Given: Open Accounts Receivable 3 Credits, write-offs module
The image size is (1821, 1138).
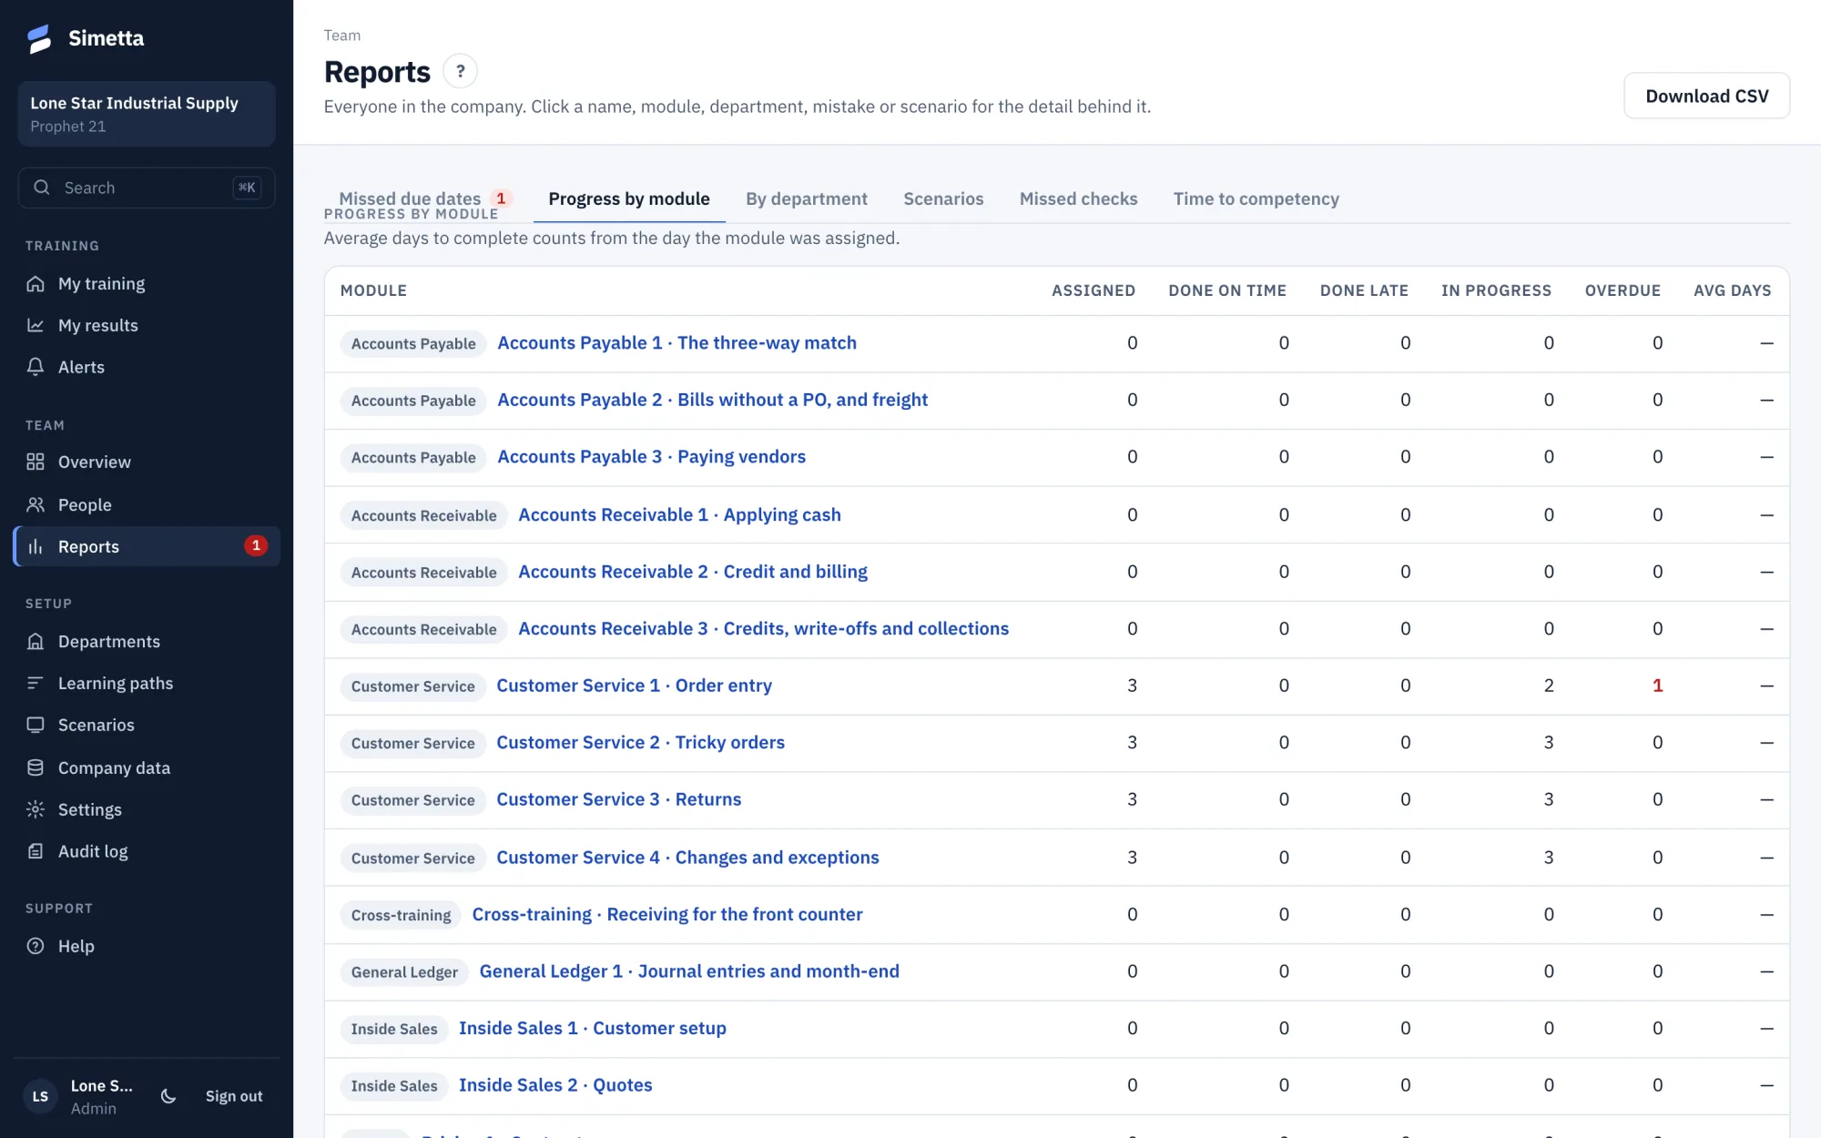Looking at the screenshot, I should [763, 629].
